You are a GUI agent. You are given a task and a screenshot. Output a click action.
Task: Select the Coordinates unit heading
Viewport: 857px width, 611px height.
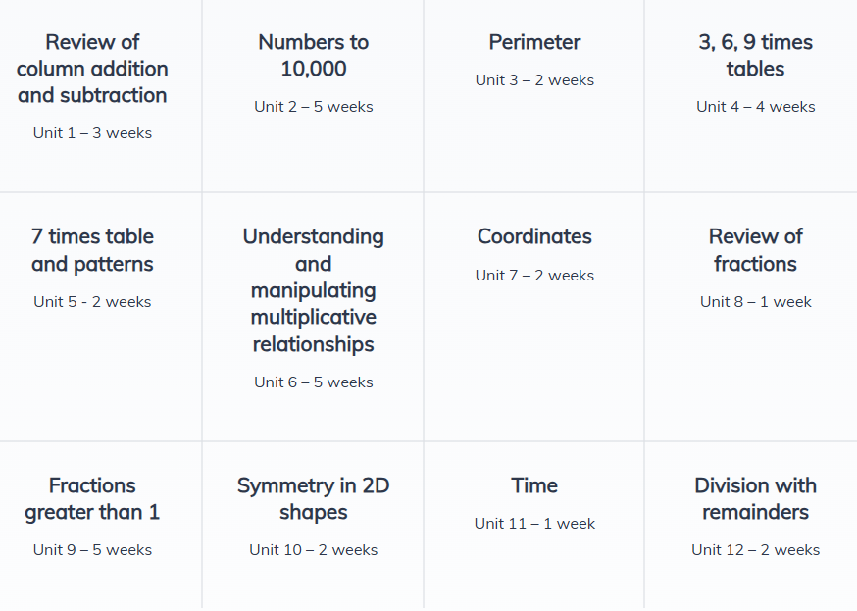[x=534, y=236]
